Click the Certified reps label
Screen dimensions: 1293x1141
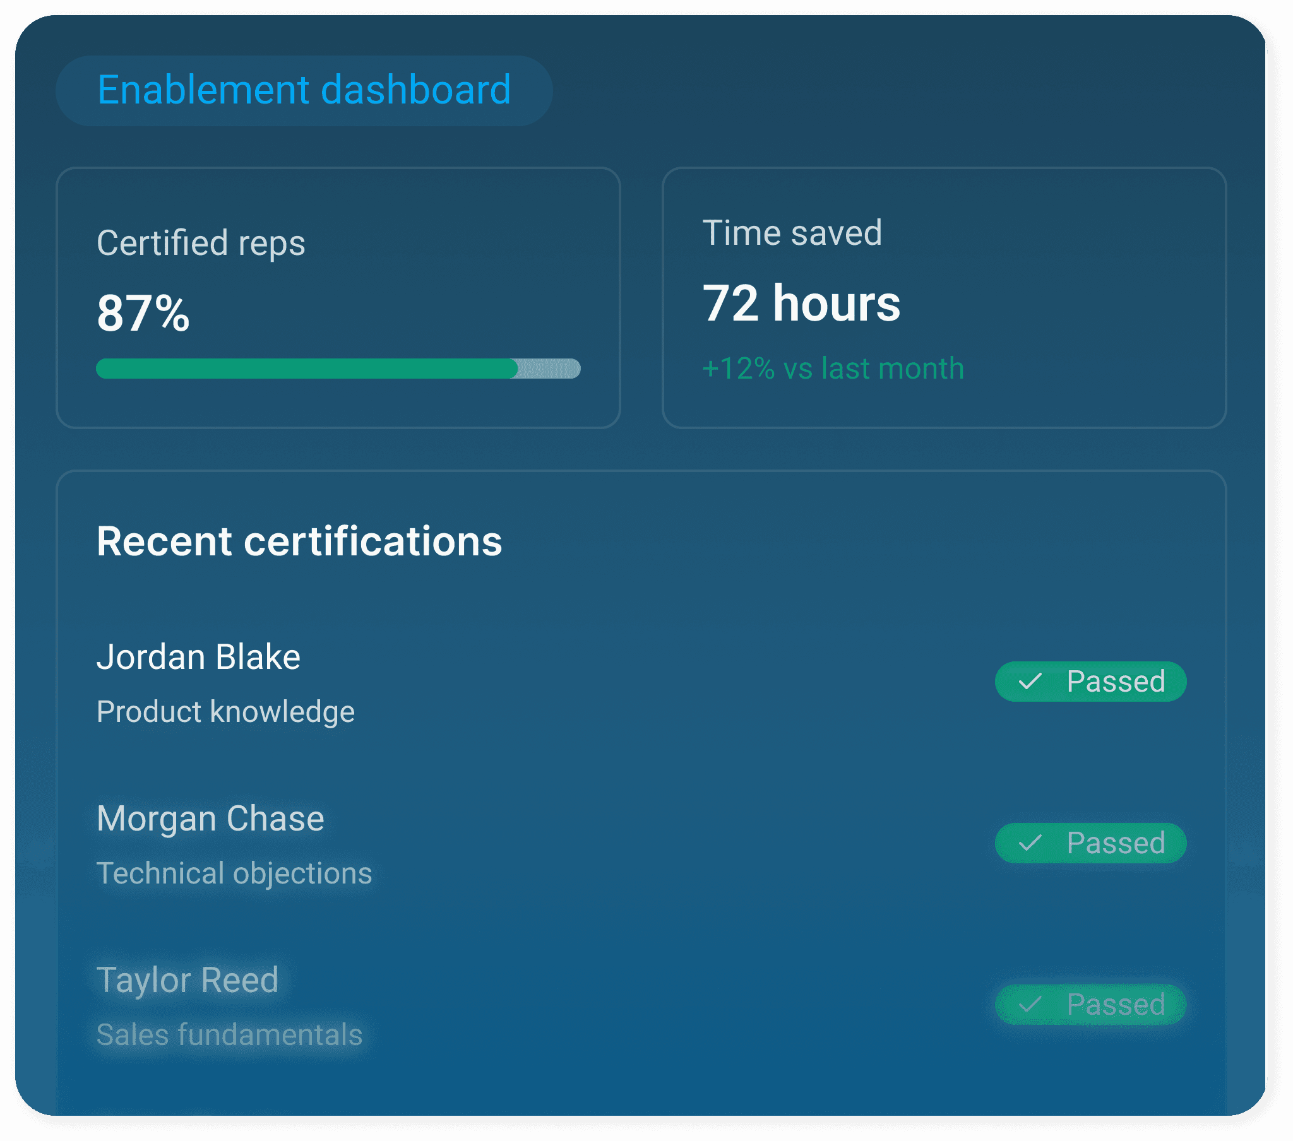pos(201,244)
